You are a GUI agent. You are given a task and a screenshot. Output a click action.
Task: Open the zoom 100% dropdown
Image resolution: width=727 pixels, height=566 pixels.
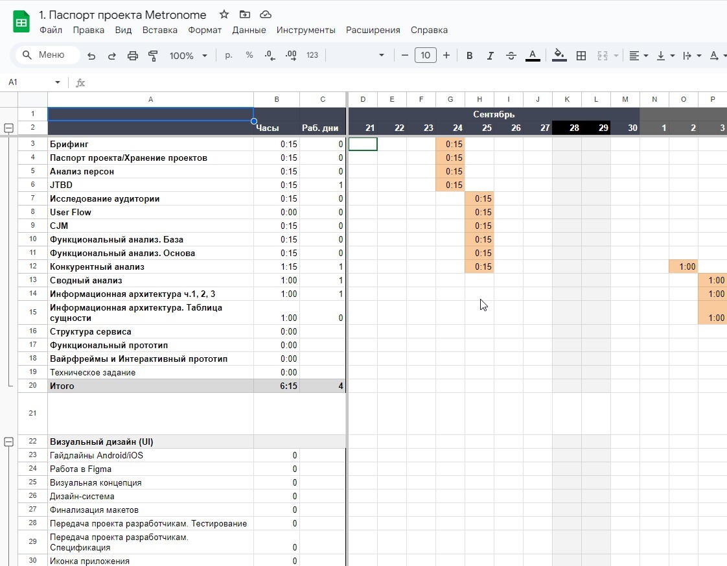coord(189,56)
